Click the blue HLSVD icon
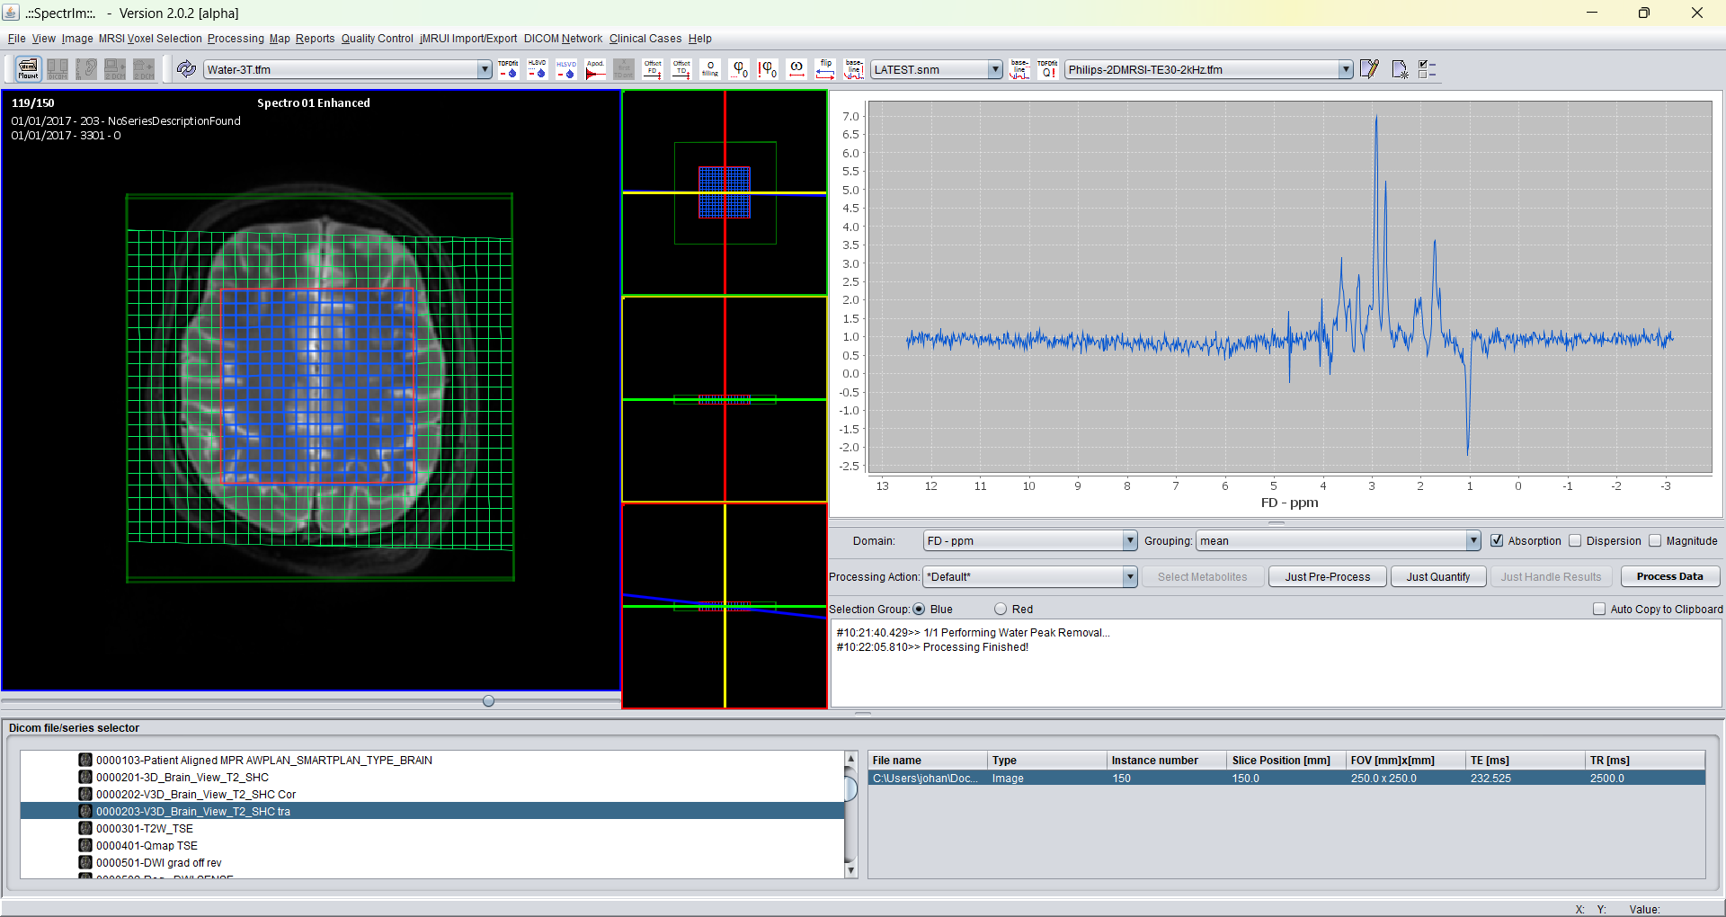The image size is (1726, 917). 566,69
